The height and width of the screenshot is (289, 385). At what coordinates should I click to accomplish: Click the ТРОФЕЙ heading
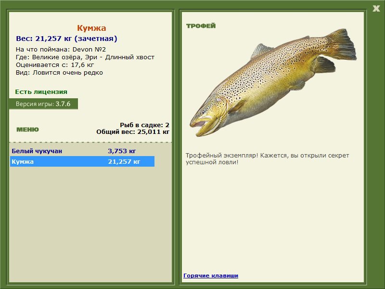tap(201, 26)
